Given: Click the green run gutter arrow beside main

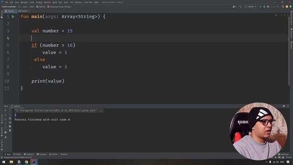Looking at the screenshot, I should pos(13,16).
